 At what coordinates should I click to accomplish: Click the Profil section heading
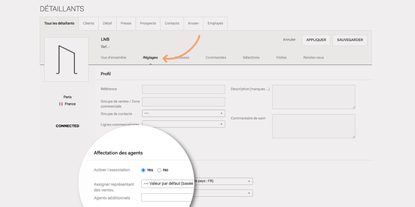click(106, 74)
